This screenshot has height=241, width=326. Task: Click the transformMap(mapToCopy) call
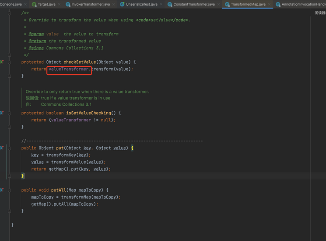90,197
